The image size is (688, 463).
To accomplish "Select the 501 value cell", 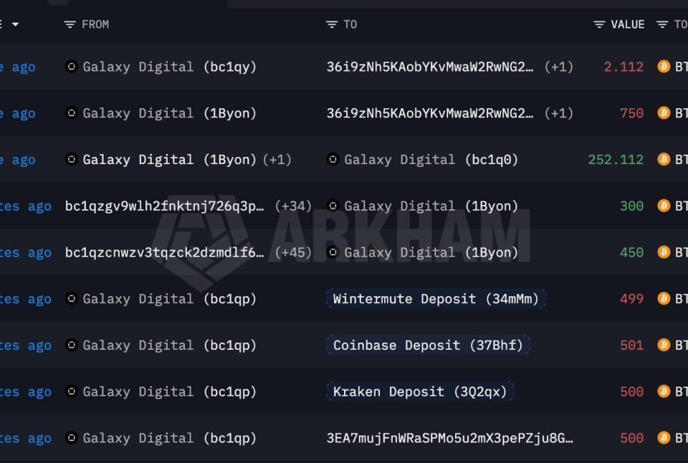I will coord(631,345).
